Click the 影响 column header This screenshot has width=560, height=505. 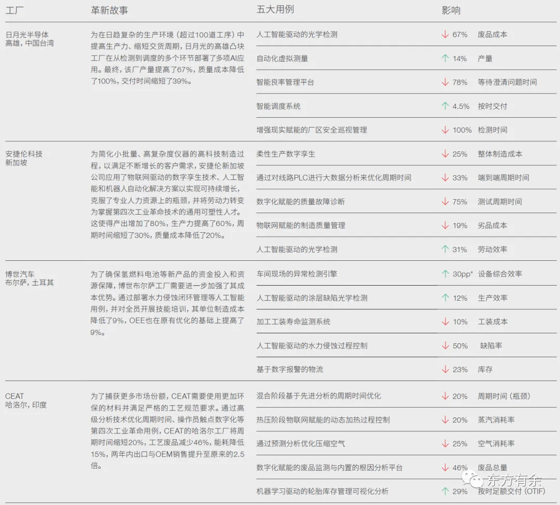(x=451, y=10)
